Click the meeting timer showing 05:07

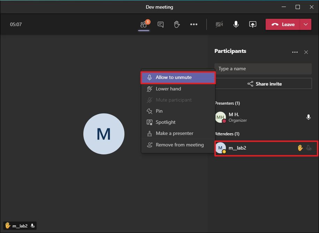coord(16,24)
